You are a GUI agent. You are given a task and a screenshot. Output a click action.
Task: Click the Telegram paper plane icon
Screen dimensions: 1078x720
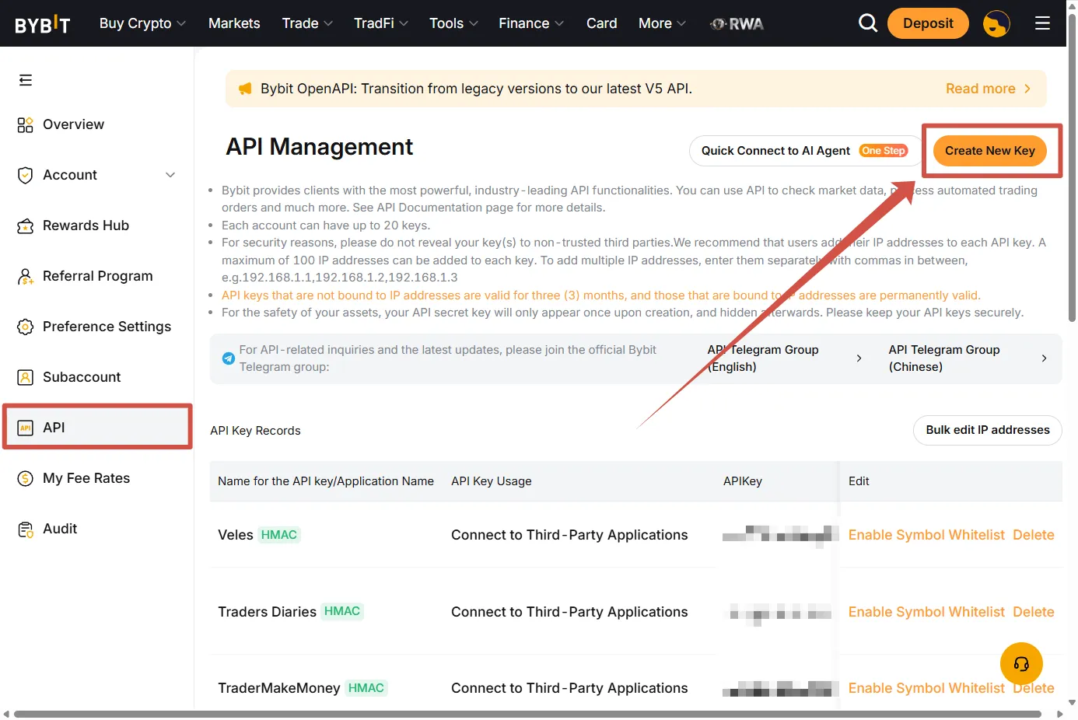pos(229,358)
